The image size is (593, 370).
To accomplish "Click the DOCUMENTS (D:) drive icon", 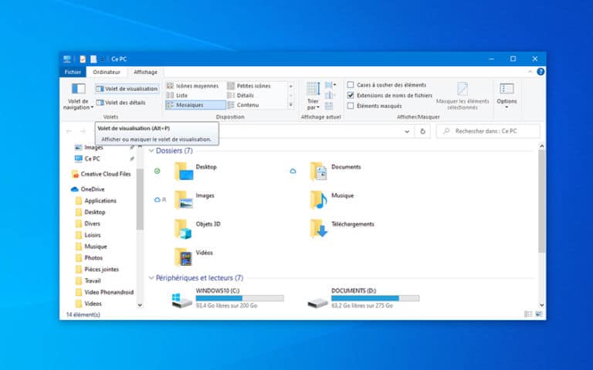I will point(318,301).
